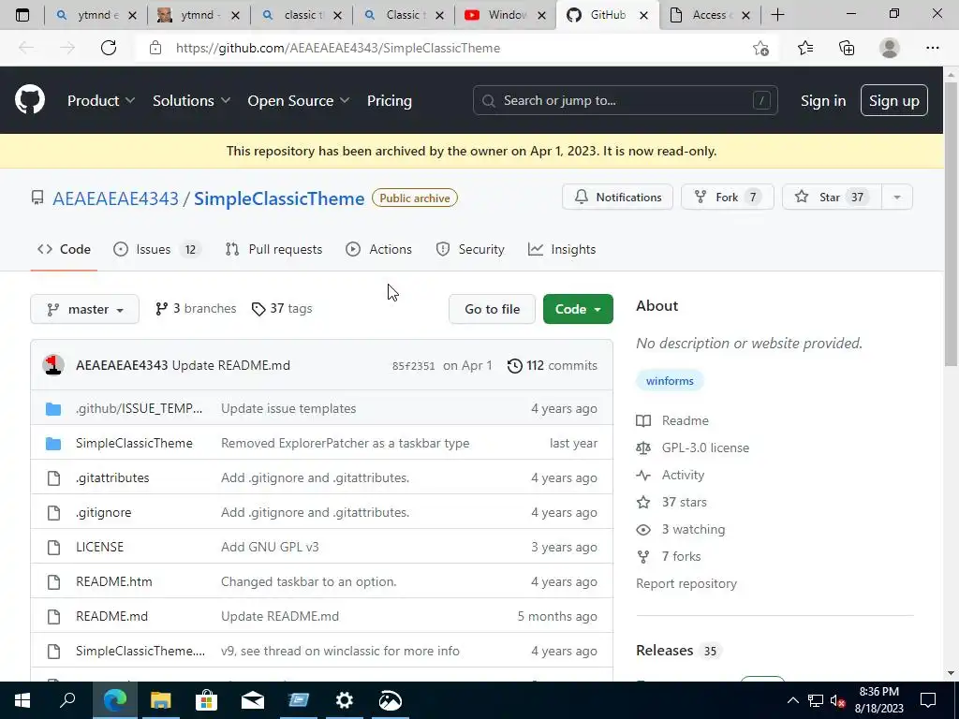Open the master branch selector
This screenshot has height=719, width=959.
click(84, 309)
